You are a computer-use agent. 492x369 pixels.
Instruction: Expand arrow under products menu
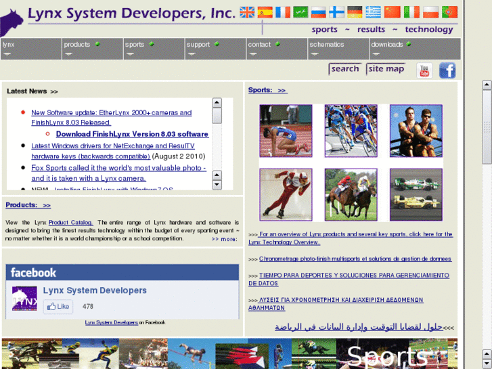(69, 54)
